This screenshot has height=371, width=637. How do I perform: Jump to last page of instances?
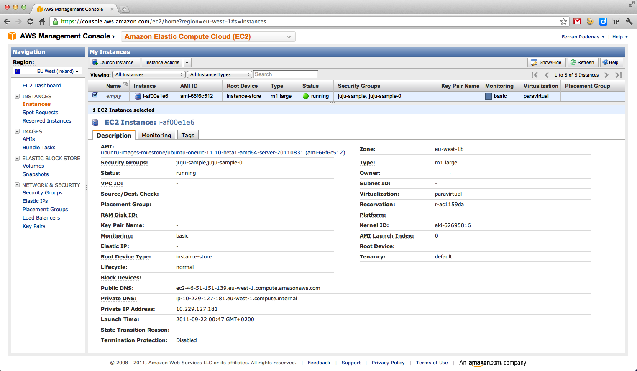point(619,75)
